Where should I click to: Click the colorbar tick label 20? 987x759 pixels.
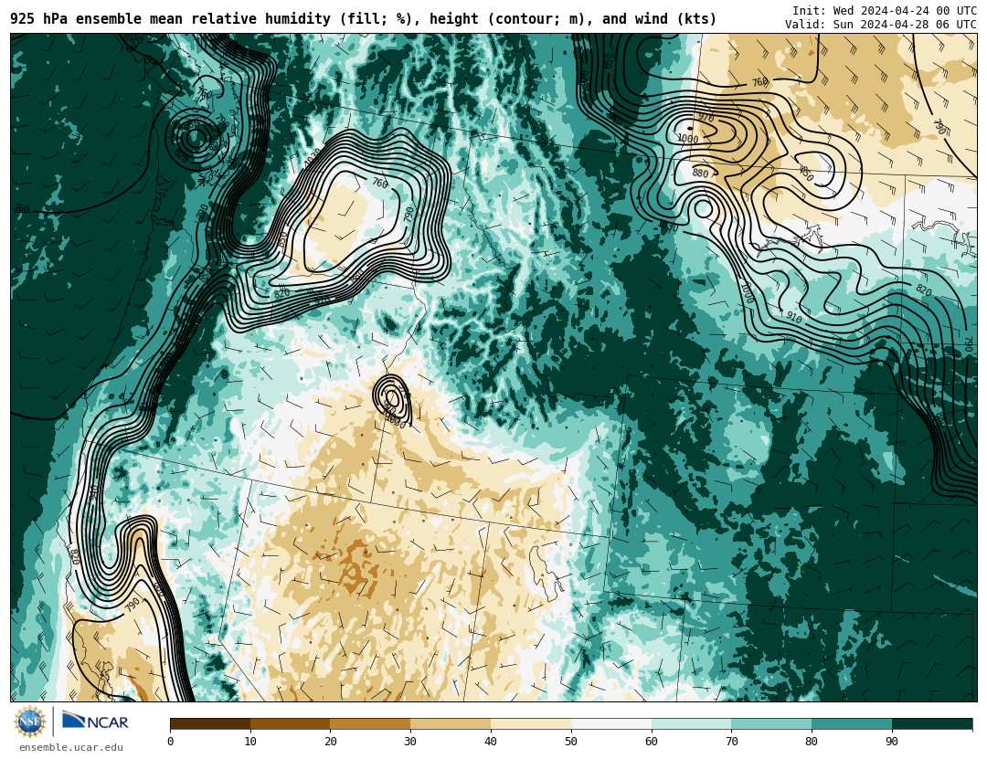331,742
